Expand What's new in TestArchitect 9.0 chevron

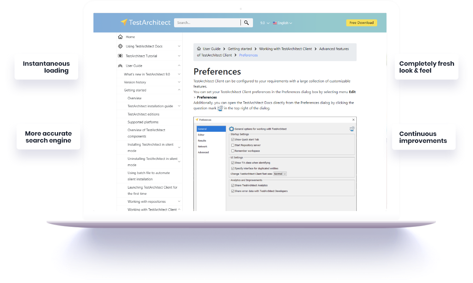click(x=179, y=74)
